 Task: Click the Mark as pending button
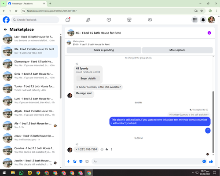pyautogui.click(x=104, y=50)
